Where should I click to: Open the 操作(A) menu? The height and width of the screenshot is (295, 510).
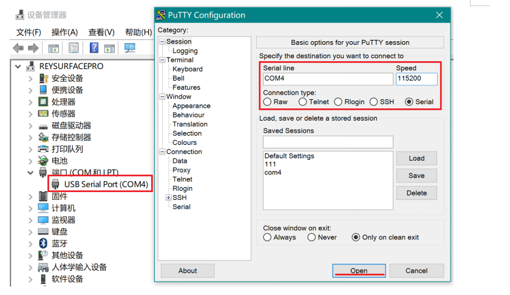(x=64, y=32)
